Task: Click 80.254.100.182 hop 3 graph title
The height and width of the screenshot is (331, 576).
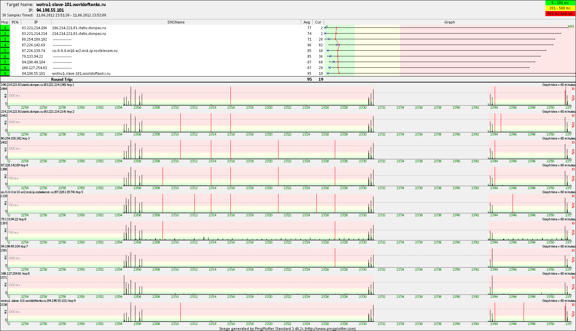Action: tap(15, 139)
